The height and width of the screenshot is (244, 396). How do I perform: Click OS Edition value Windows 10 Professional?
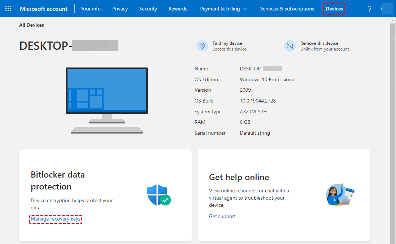pos(268,79)
